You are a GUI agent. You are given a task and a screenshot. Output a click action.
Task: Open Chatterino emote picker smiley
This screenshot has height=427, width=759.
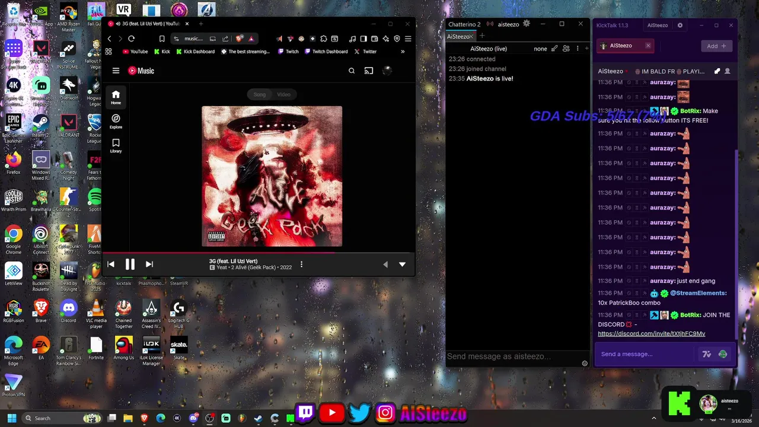[585, 364]
